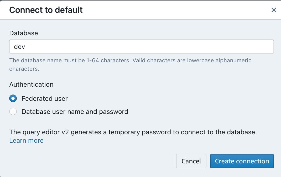The width and height of the screenshot is (281, 177).
Task: Click the "Database user name and password" label
Action: [x=75, y=112]
